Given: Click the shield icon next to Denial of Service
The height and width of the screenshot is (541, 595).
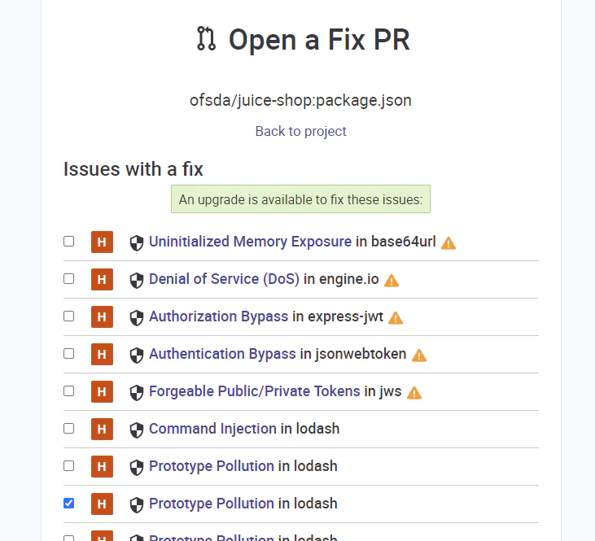Looking at the screenshot, I should tap(137, 281).
